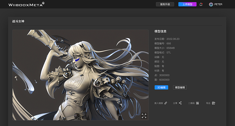The height and width of the screenshot is (126, 235).
Task: Open the QR code icon
Action: (x=197, y=103)
